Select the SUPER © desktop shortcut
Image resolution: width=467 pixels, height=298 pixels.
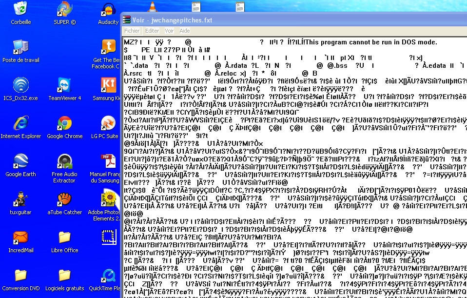pyautogui.click(x=64, y=9)
